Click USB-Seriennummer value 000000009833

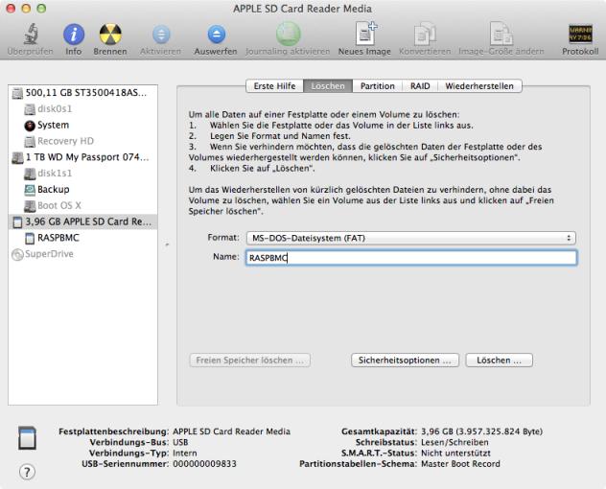click(204, 464)
